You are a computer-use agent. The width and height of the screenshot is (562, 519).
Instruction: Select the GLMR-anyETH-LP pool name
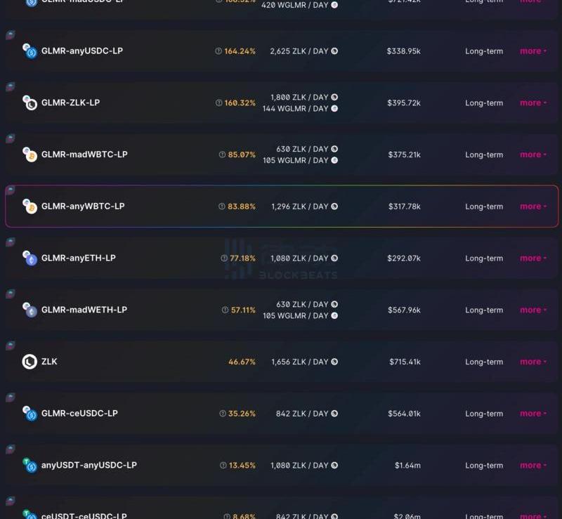click(79, 258)
